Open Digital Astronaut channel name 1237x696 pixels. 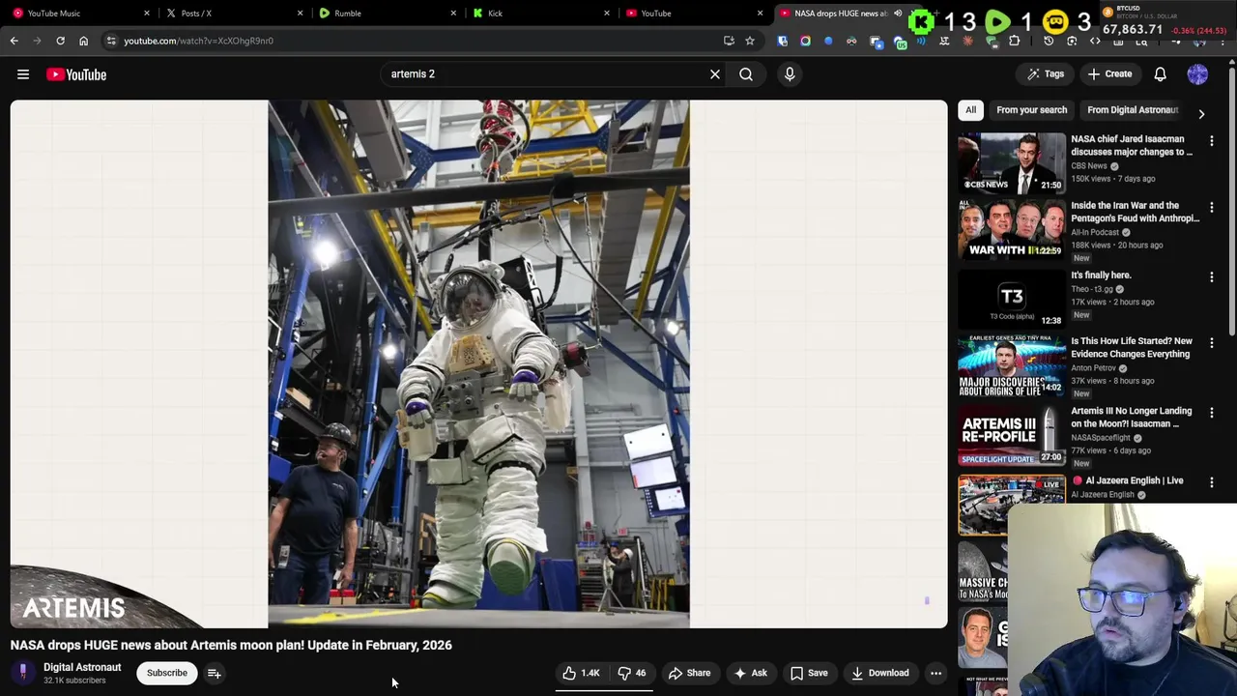tap(82, 667)
